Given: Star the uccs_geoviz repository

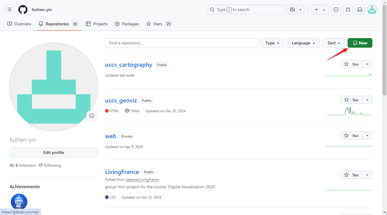Looking at the screenshot, I should [351, 100].
